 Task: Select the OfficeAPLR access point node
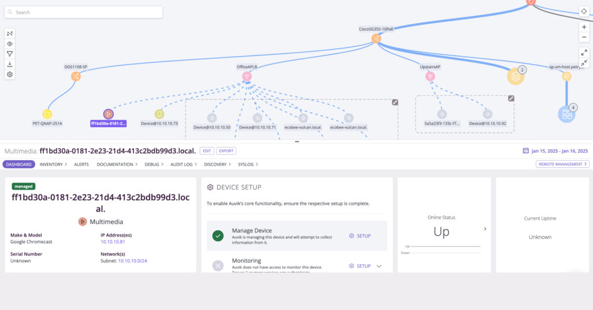247,76
